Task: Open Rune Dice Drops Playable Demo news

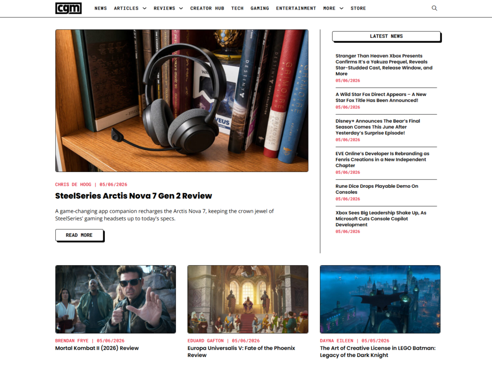Action: point(377,189)
